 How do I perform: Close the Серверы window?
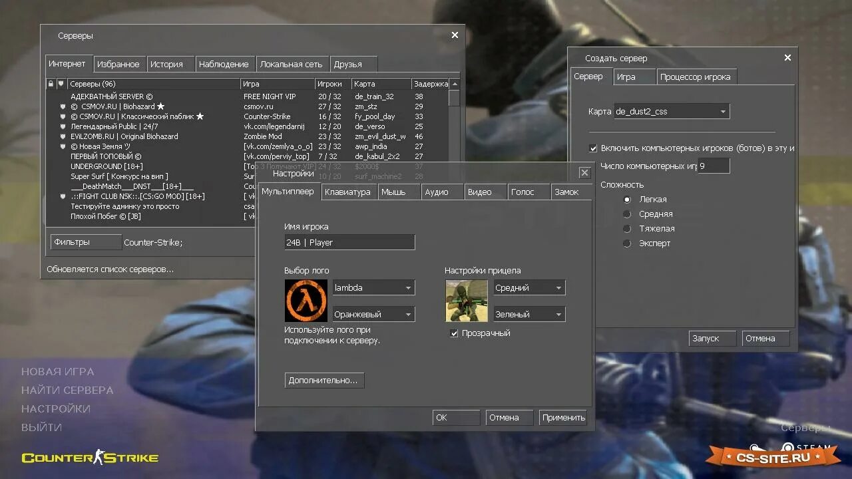click(455, 35)
